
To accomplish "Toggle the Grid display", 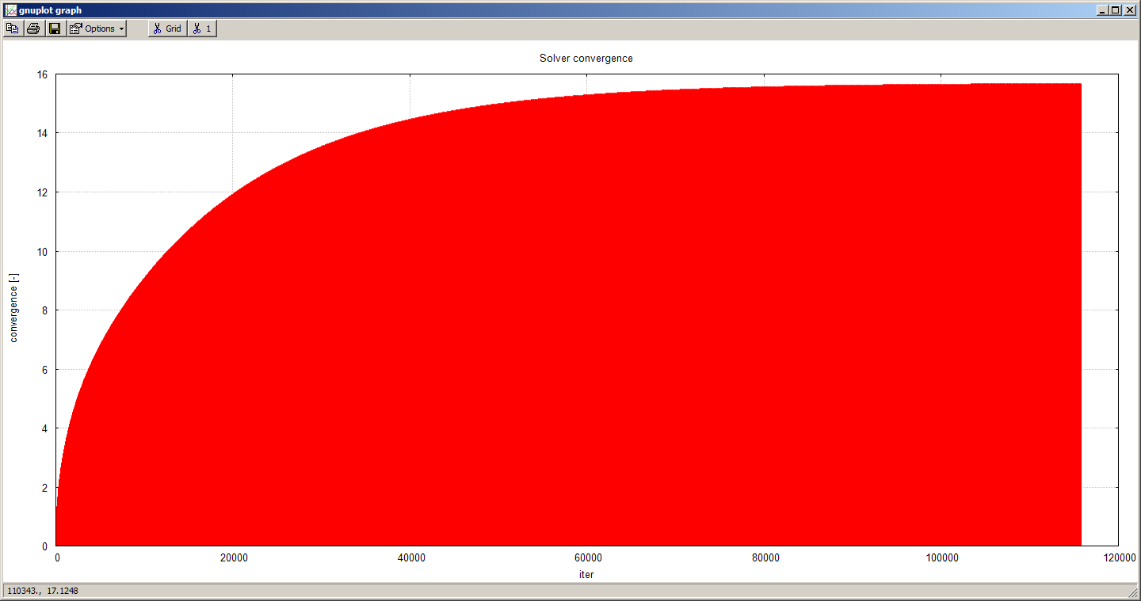I will click(x=167, y=29).
